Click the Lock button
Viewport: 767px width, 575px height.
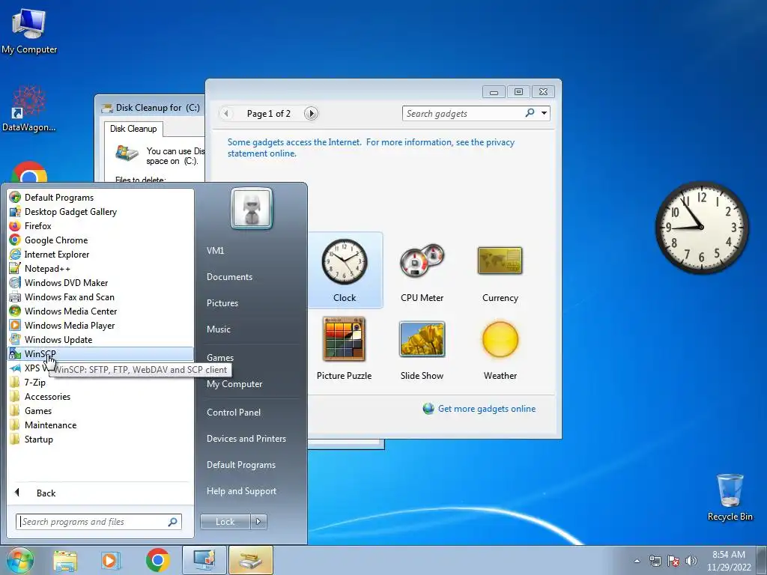[225, 522]
